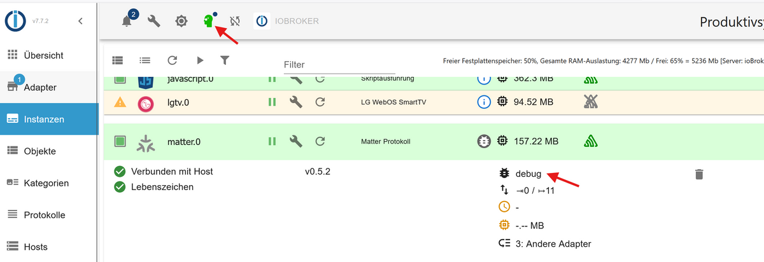Image resolution: width=764 pixels, height=262 pixels.
Task: Delete the matter.0 instance
Action: pos(698,174)
